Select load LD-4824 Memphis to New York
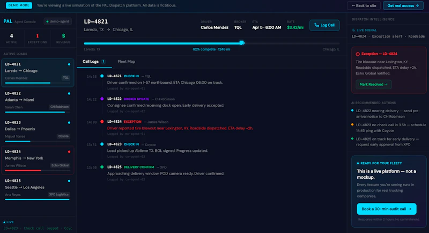The height and width of the screenshot is (233, 429). tap(38, 161)
